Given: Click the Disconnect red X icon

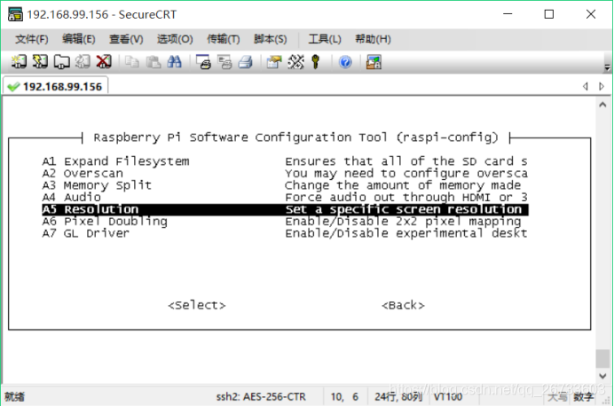Looking at the screenshot, I should pyautogui.click(x=104, y=62).
